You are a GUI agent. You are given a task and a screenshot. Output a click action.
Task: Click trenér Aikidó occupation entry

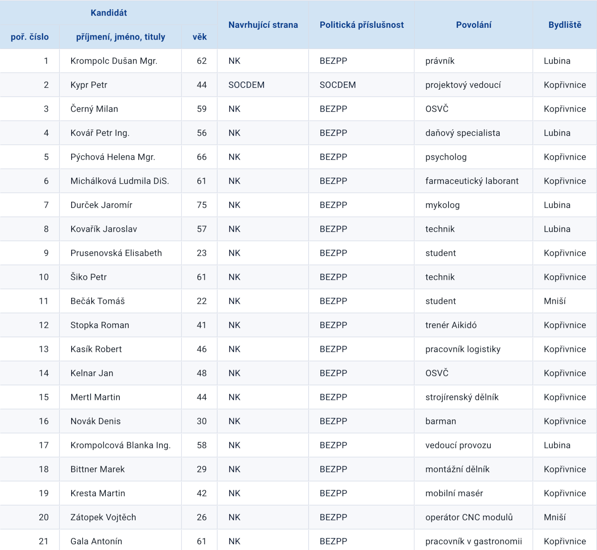click(451, 325)
